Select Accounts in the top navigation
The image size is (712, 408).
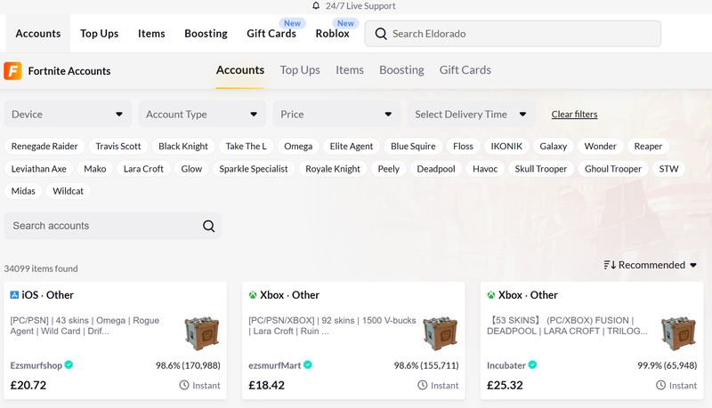(38, 34)
